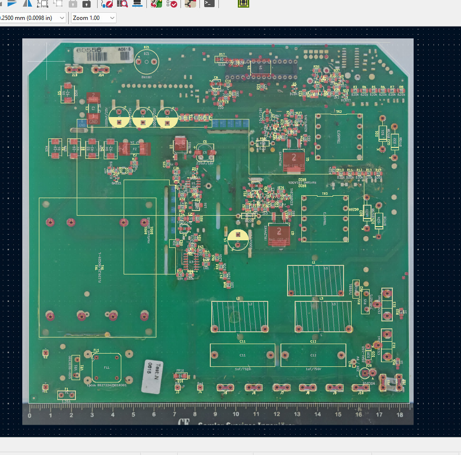Select the F2 fuse footprint
Image resolution: width=461 pixels, height=455 pixels.
pyautogui.click(x=135, y=149)
